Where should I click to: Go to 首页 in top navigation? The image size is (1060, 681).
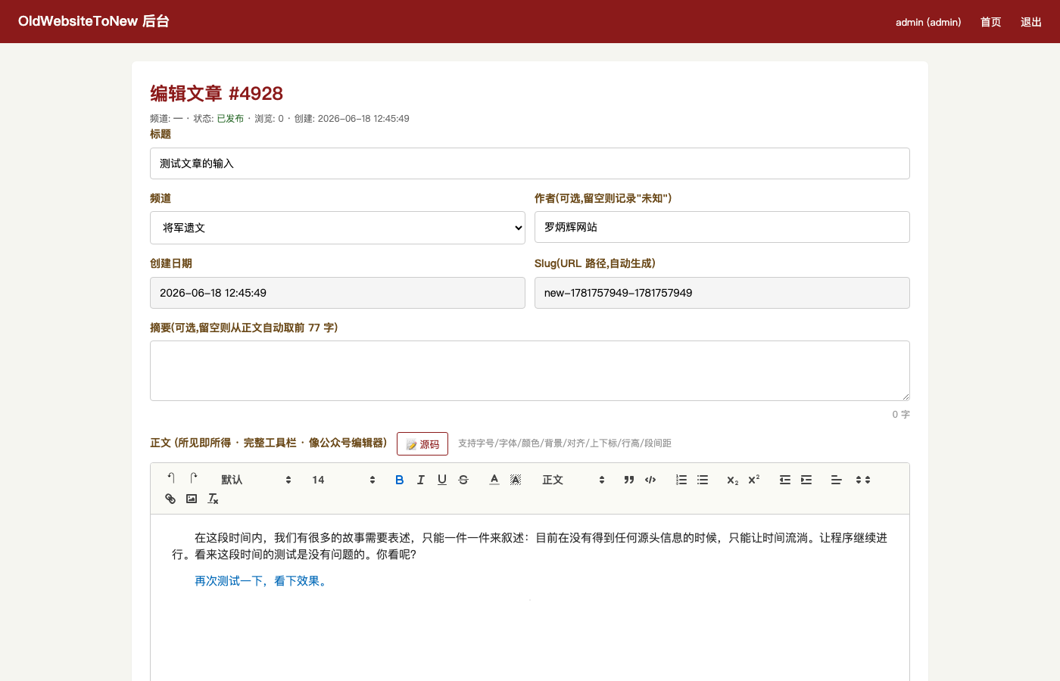pos(990,22)
